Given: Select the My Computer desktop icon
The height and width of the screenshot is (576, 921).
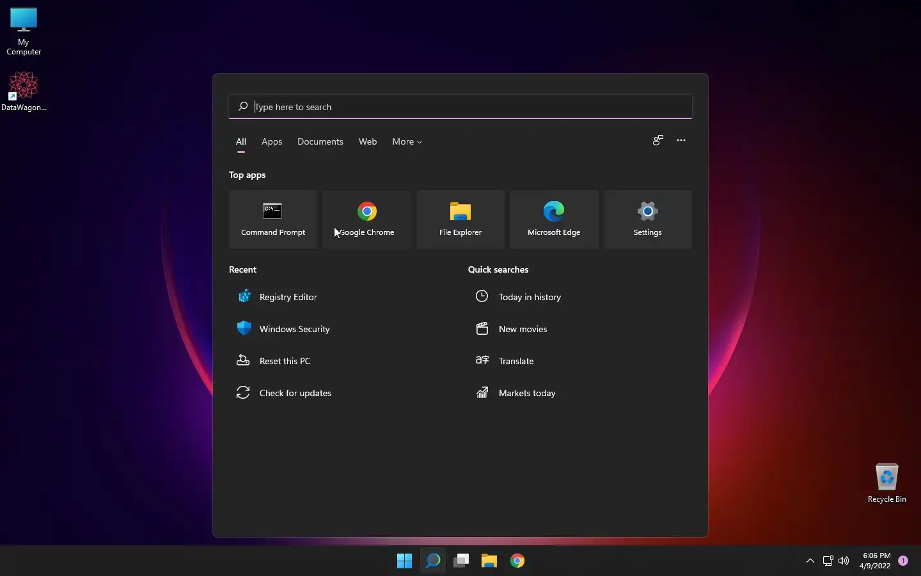Looking at the screenshot, I should click(x=24, y=32).
